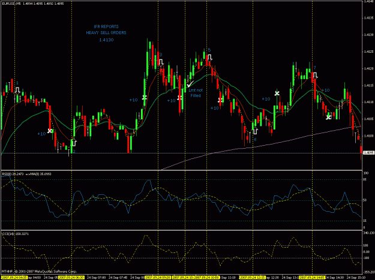Click the '24 Sep 07:45' time label
This screenshot has height=280, width=375.
point(118,278)
